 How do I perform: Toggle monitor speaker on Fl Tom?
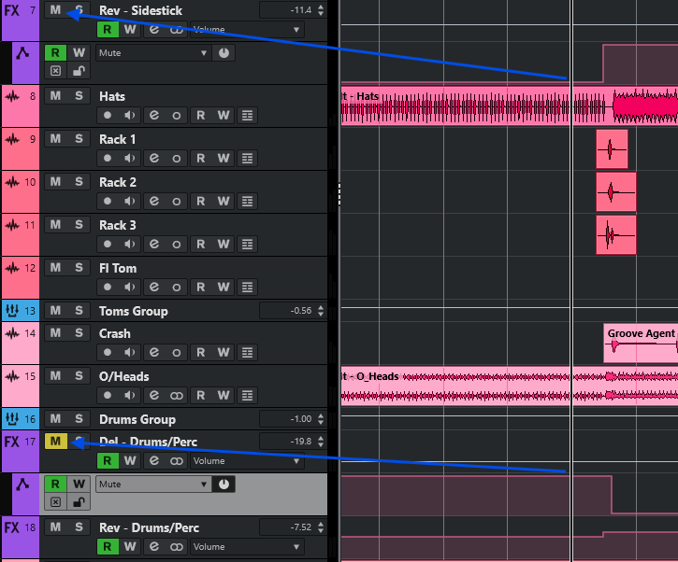pos(130,287)
